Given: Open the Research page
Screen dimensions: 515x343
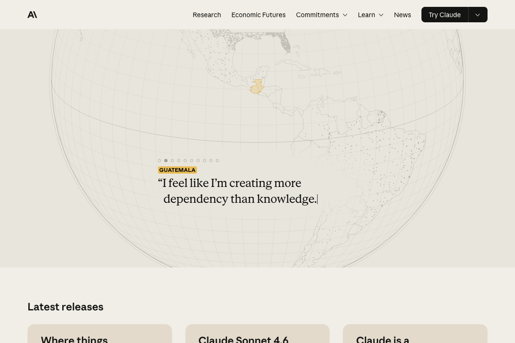Looking at the screenshot, I should [x=207, y=15].
